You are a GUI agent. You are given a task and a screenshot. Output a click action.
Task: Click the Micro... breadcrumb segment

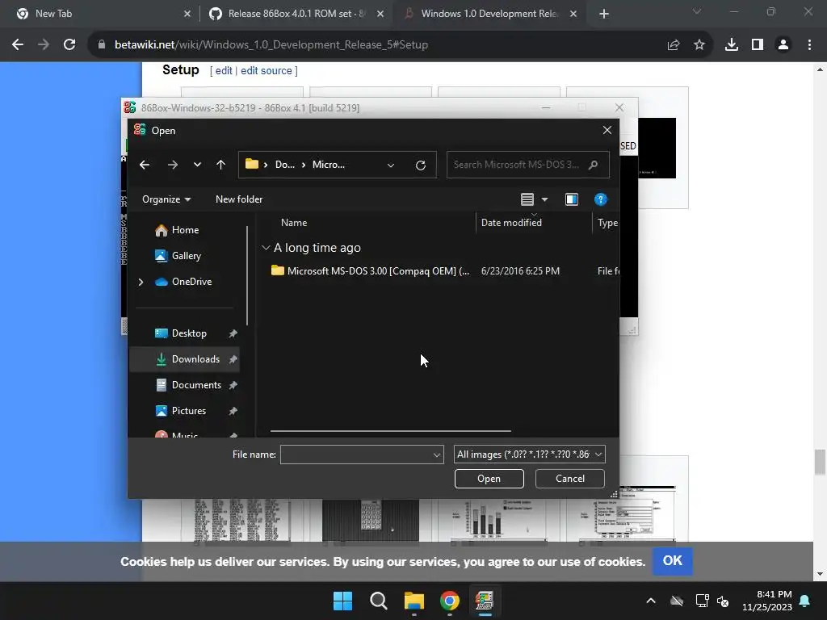tap(328, 165)
